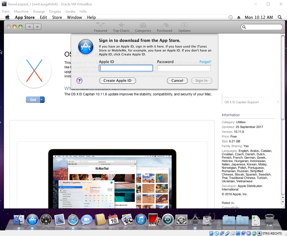Open the Edit menu

pos(43,17)
